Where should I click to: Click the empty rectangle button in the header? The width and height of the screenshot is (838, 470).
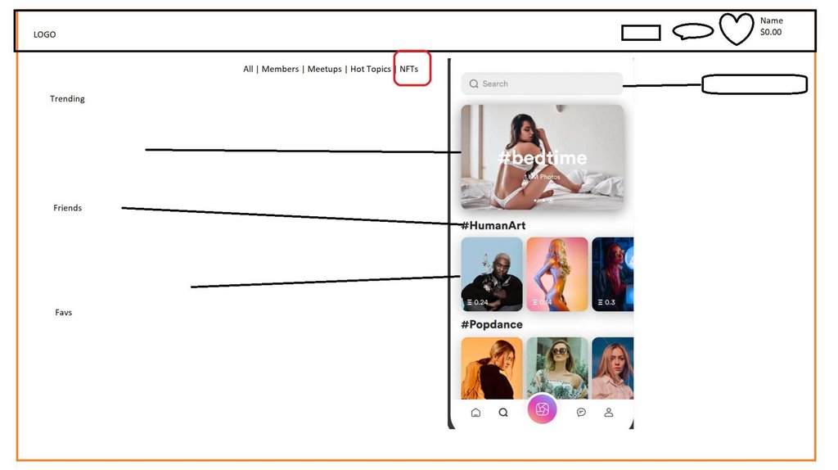(x=641, y=33)
